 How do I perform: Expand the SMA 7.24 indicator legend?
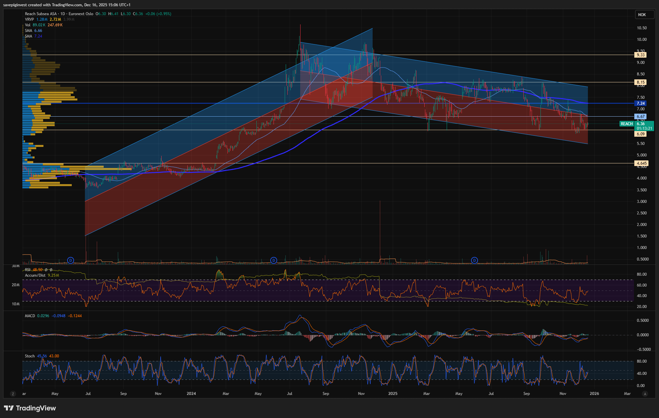(29, 36)
